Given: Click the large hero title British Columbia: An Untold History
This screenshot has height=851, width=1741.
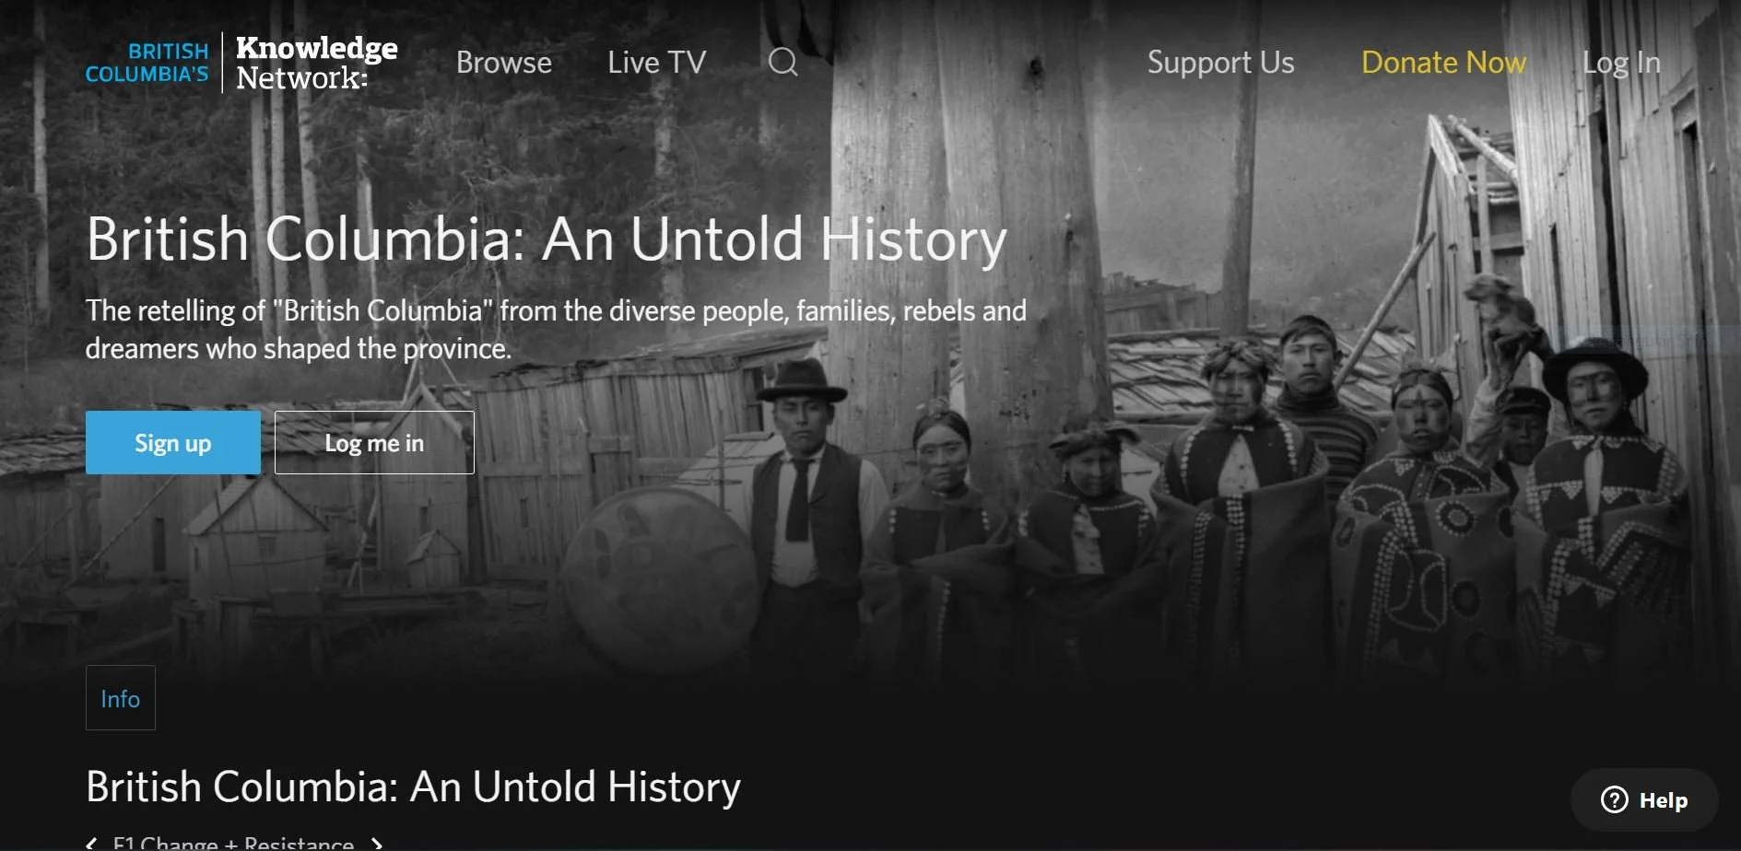Looking at the screenshot, I should point(547,239).
